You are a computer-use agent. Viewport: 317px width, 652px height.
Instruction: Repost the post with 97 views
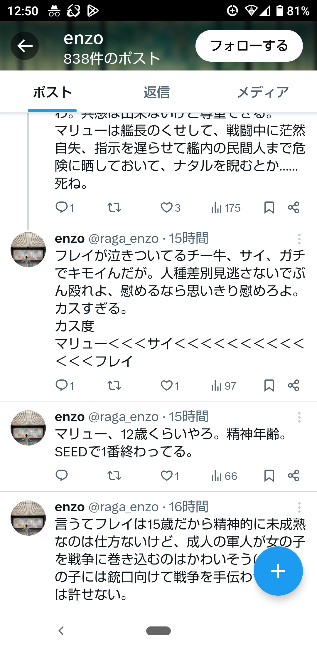[x=114, y=385]
